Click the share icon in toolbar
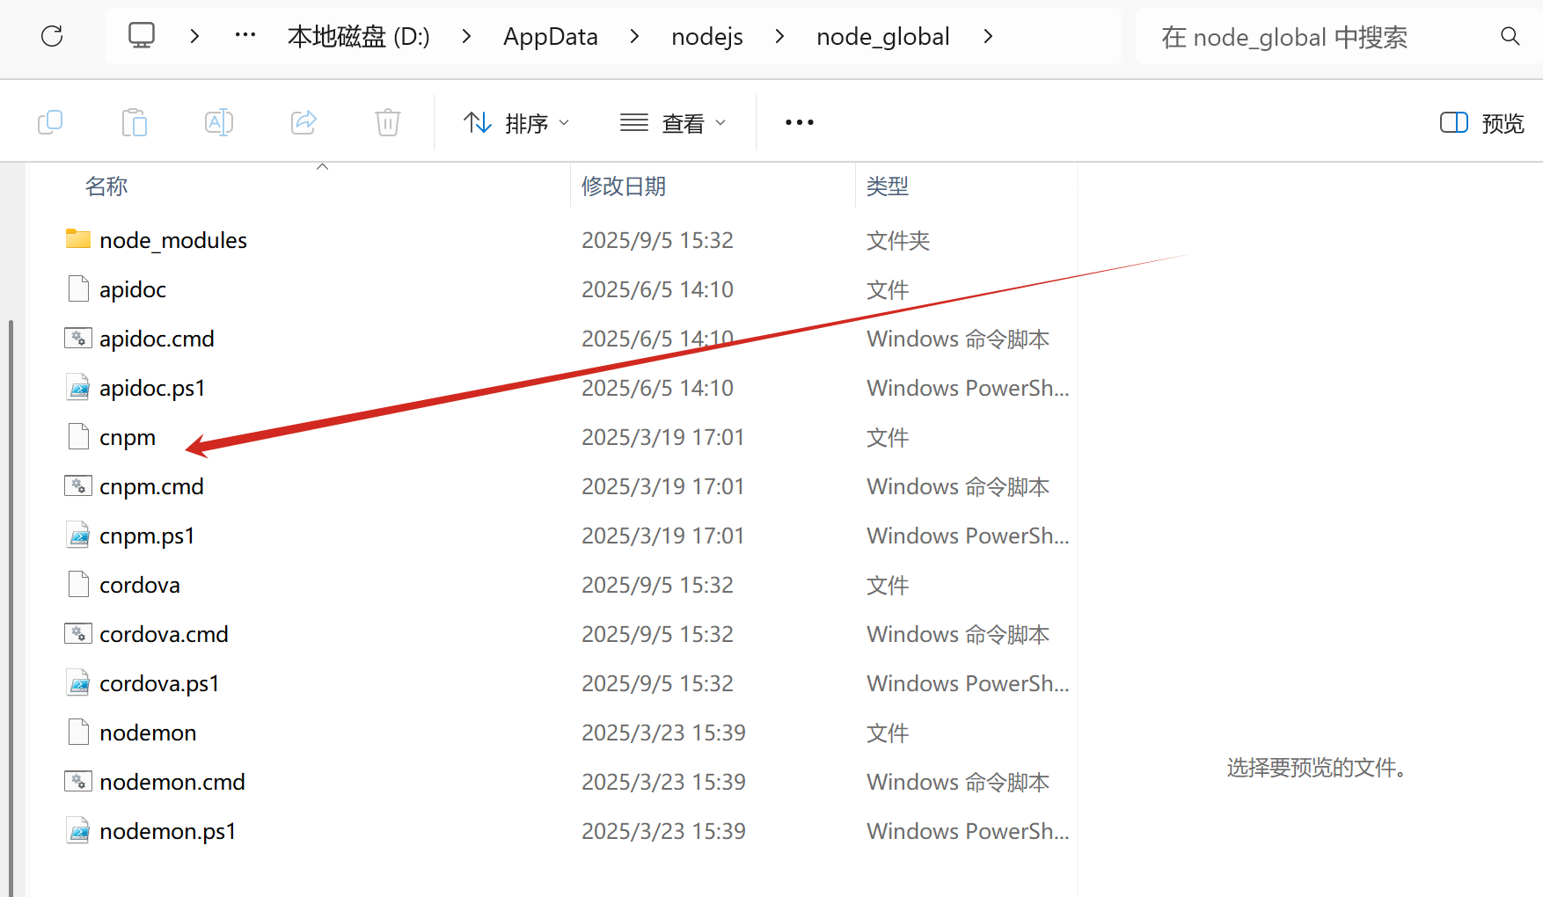 click(x=303, y=122)
